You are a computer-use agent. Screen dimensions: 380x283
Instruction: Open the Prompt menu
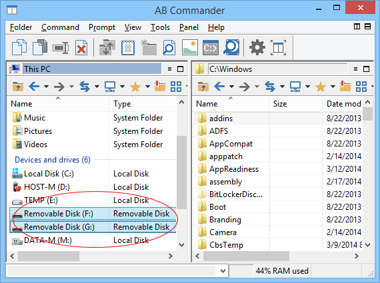pyautogui.click(x=102, y=27)
